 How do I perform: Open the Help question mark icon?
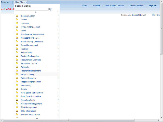153,15
